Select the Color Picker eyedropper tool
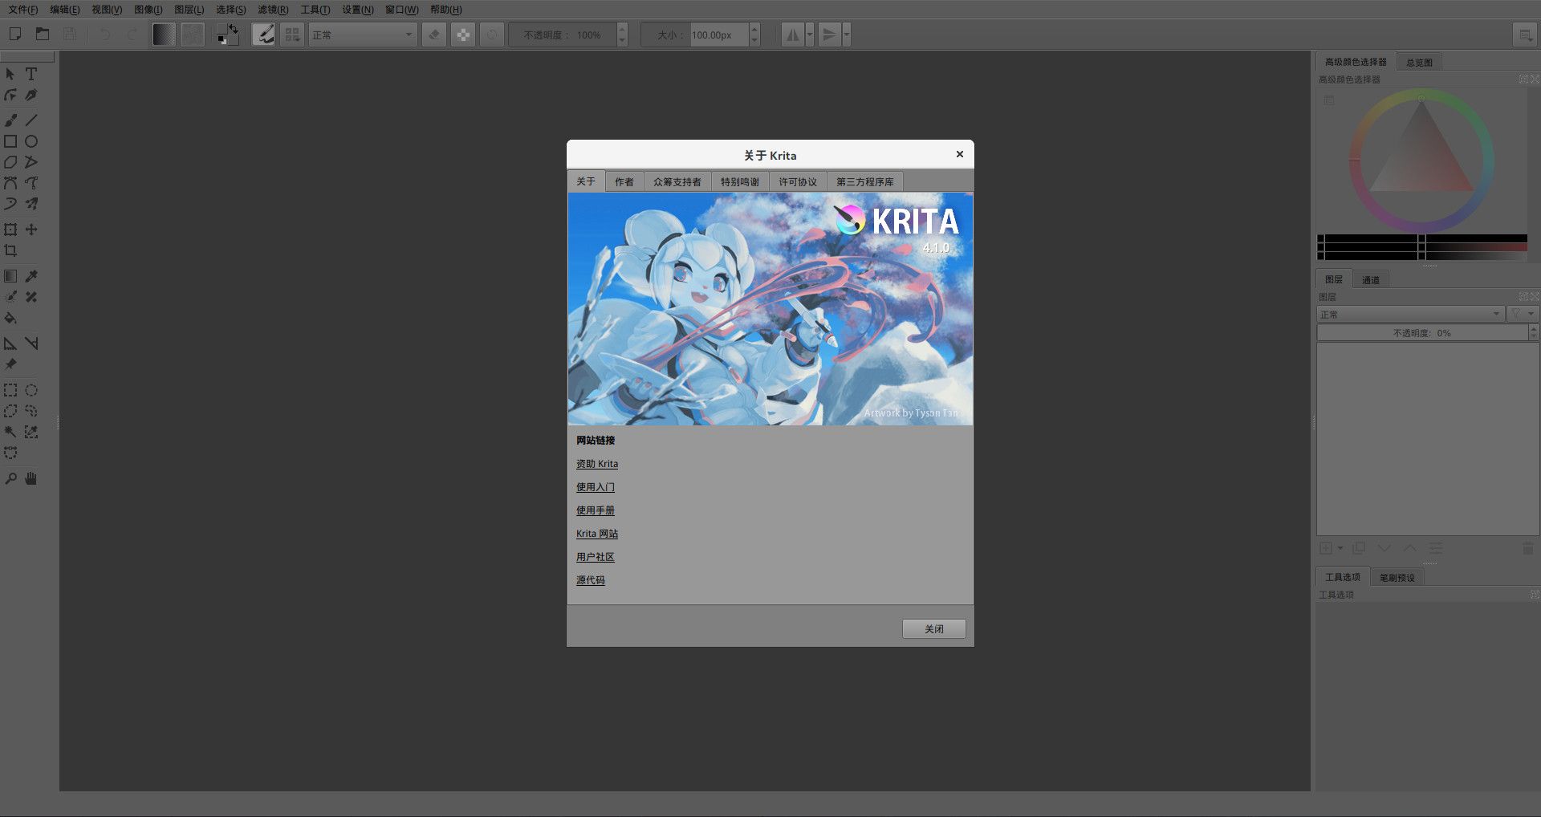 pos(31,276)
